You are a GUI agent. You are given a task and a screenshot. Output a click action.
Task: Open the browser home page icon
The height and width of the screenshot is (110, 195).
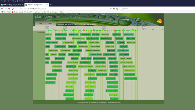(13, 9)
